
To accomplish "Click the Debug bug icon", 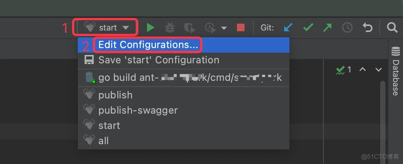I will [x=170, y=27].
